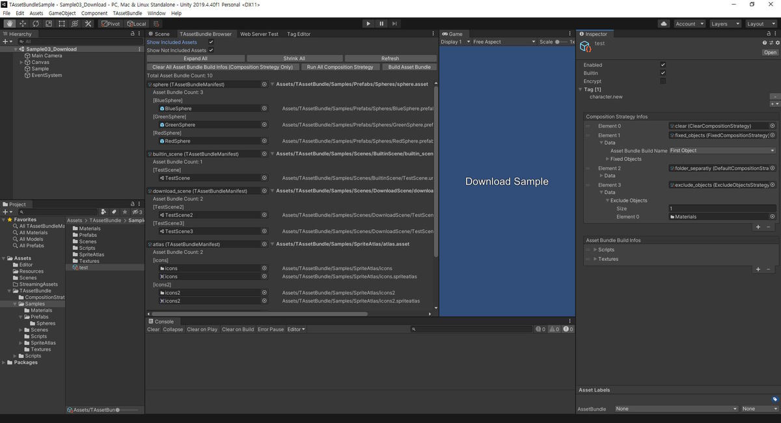Click the Pause button
Viewport: 781px width, 423px height.
(x=381, y=23)
